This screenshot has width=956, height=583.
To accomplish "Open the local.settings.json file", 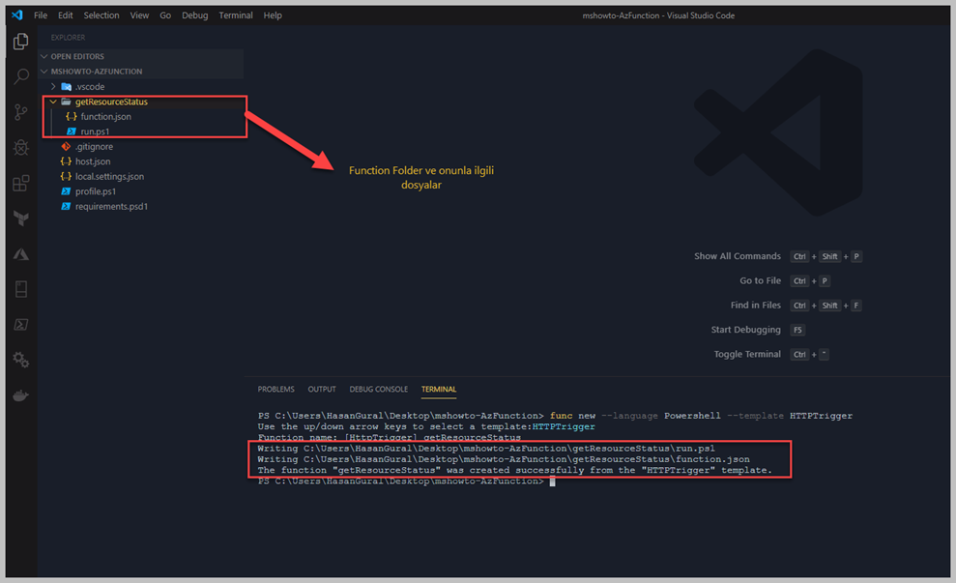I will [110, 176].
